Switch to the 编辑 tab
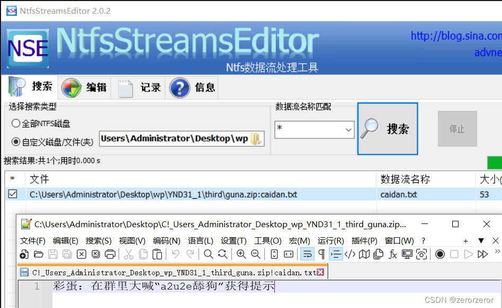The height and width of the screenshot is (308, 502). [84, 87]
